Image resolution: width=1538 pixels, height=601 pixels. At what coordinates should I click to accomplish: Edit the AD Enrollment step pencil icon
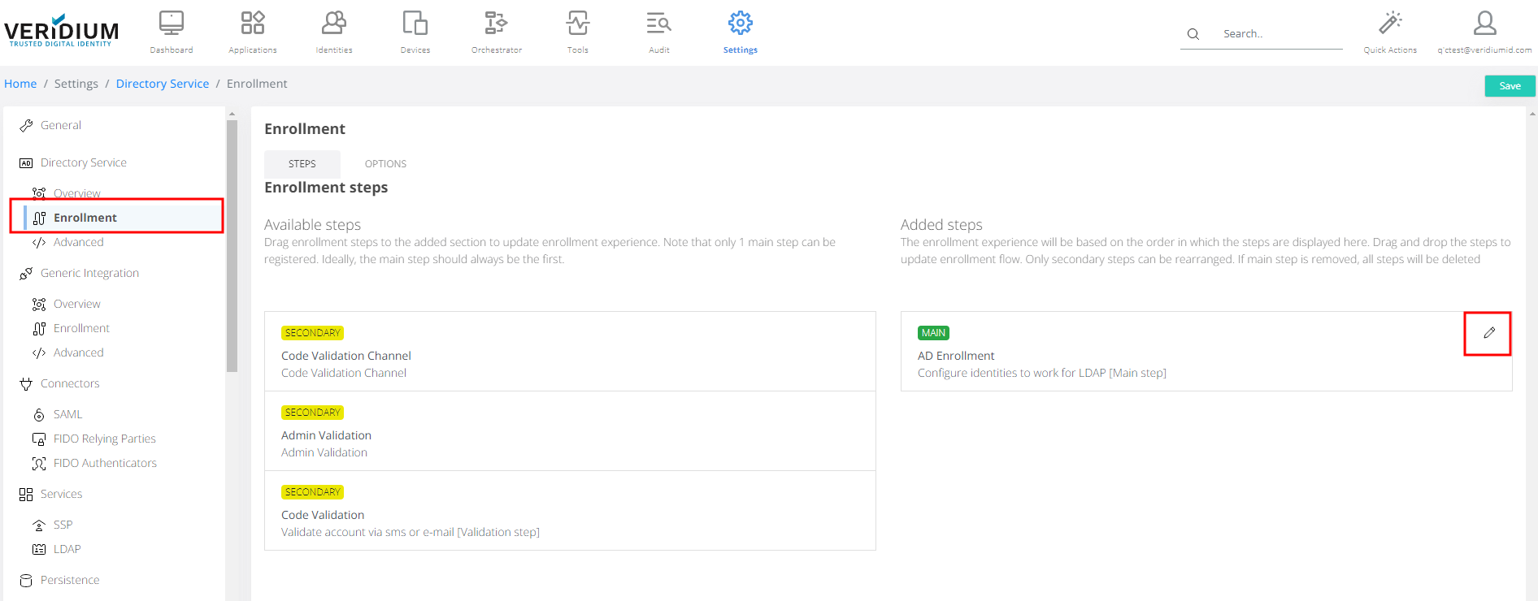pos(1488,333)
